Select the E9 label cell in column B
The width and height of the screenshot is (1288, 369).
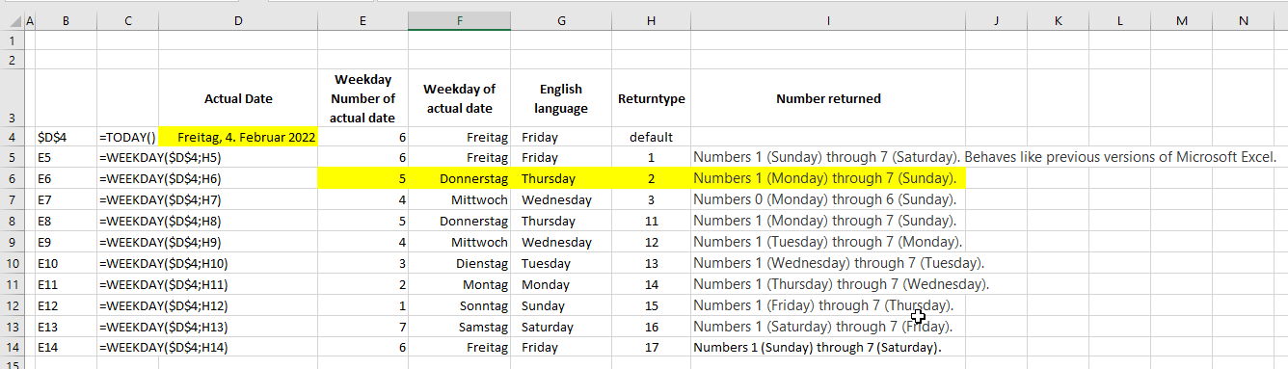point(66,242)
